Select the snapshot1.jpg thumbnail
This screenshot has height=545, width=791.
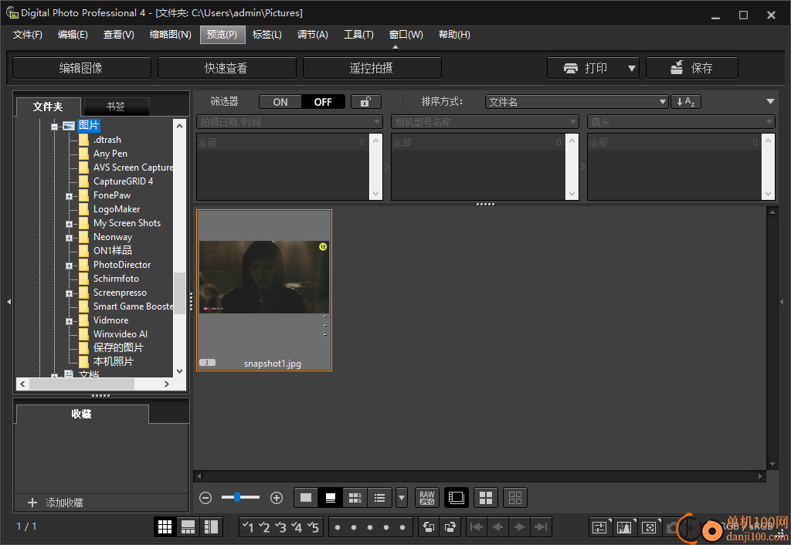(264, 290)
